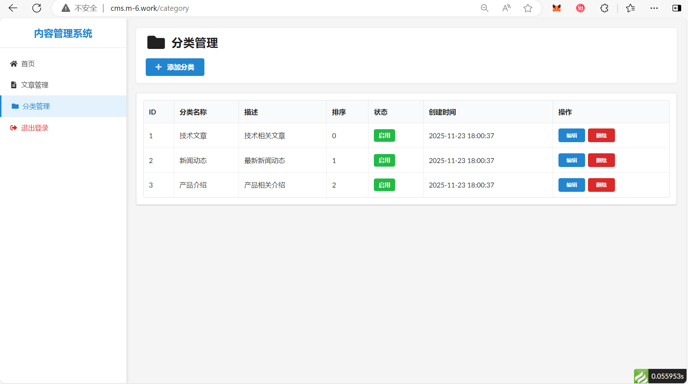The image size is (688, 384).
Task: Open the red Yd extension icon
Action: pyautogui.click(x=580, y=8)
